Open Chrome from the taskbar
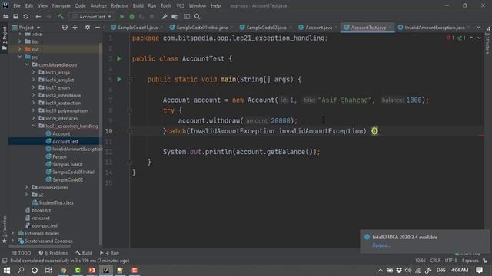 [x=64, y=270]
